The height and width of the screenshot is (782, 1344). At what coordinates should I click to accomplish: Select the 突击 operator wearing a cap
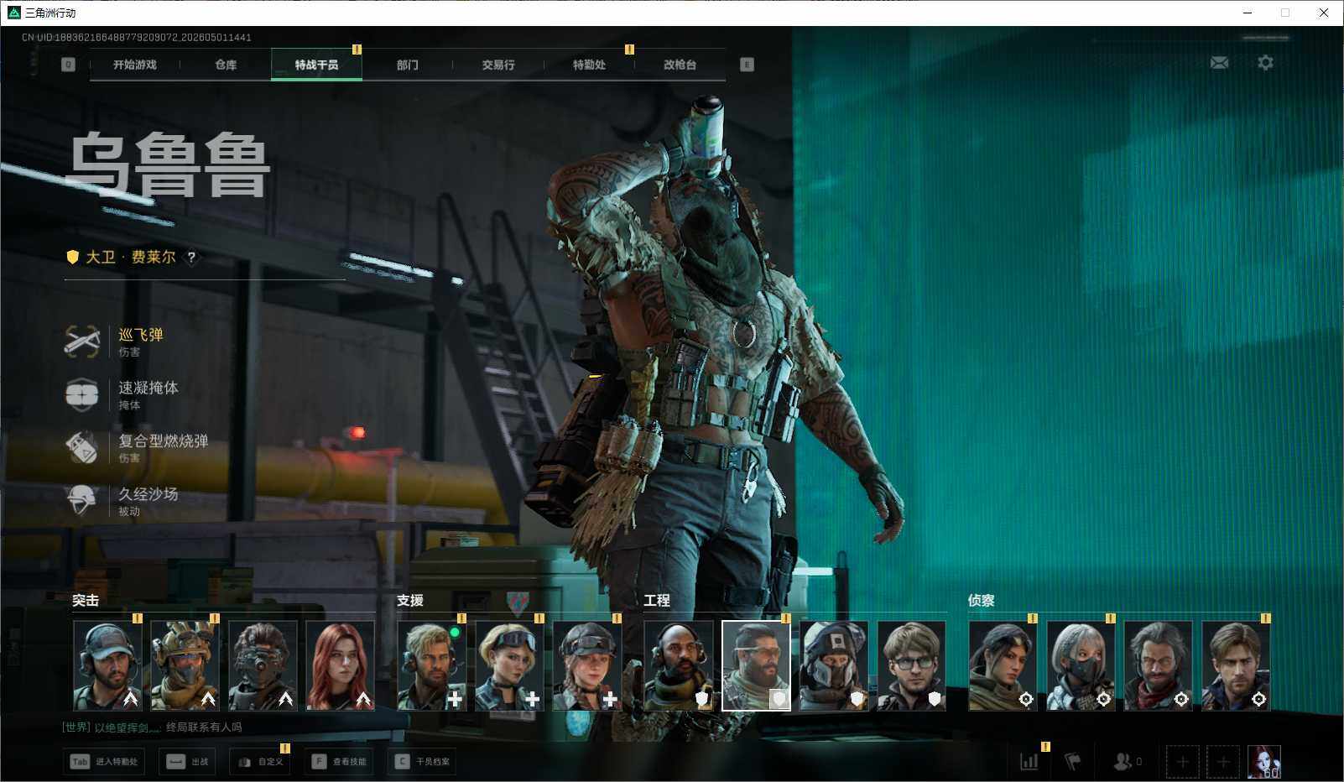coord(107,665)
